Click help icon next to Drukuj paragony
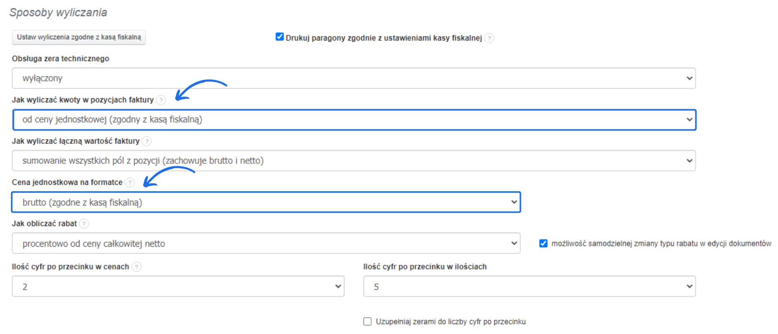This screenshot has height=334, width=778. click(489, 38)
